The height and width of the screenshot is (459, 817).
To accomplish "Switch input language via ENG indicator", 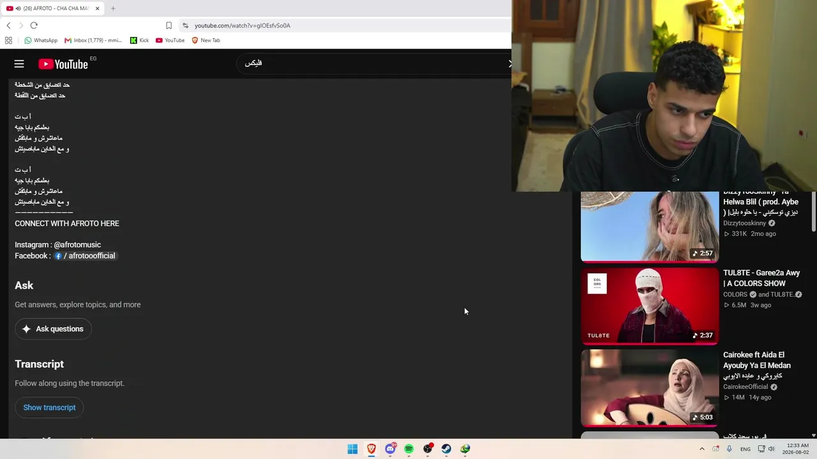I will tap(746, 449).
